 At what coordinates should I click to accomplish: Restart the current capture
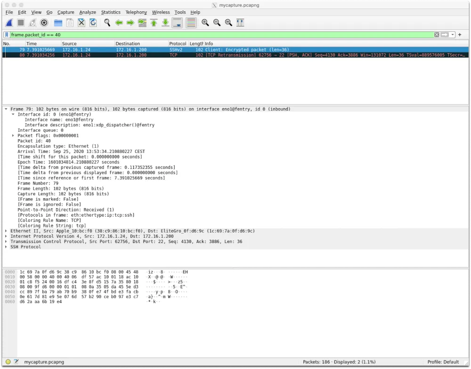pos(31,22)
